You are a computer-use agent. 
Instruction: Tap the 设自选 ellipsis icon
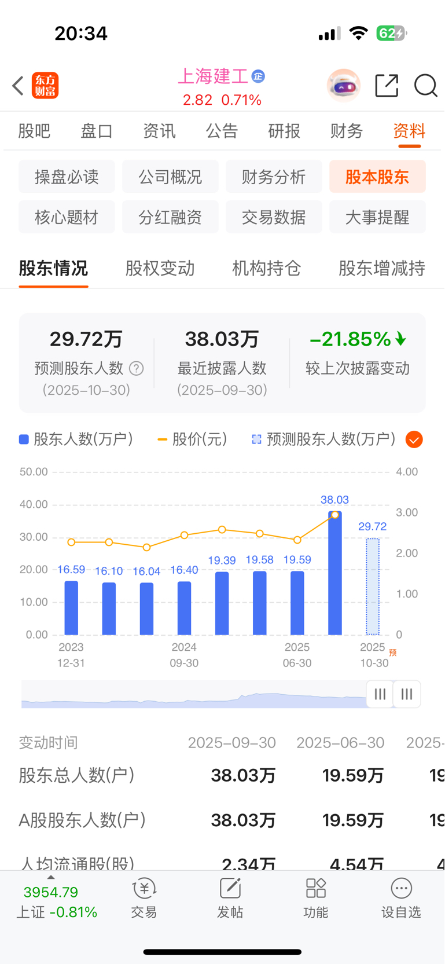401,888
